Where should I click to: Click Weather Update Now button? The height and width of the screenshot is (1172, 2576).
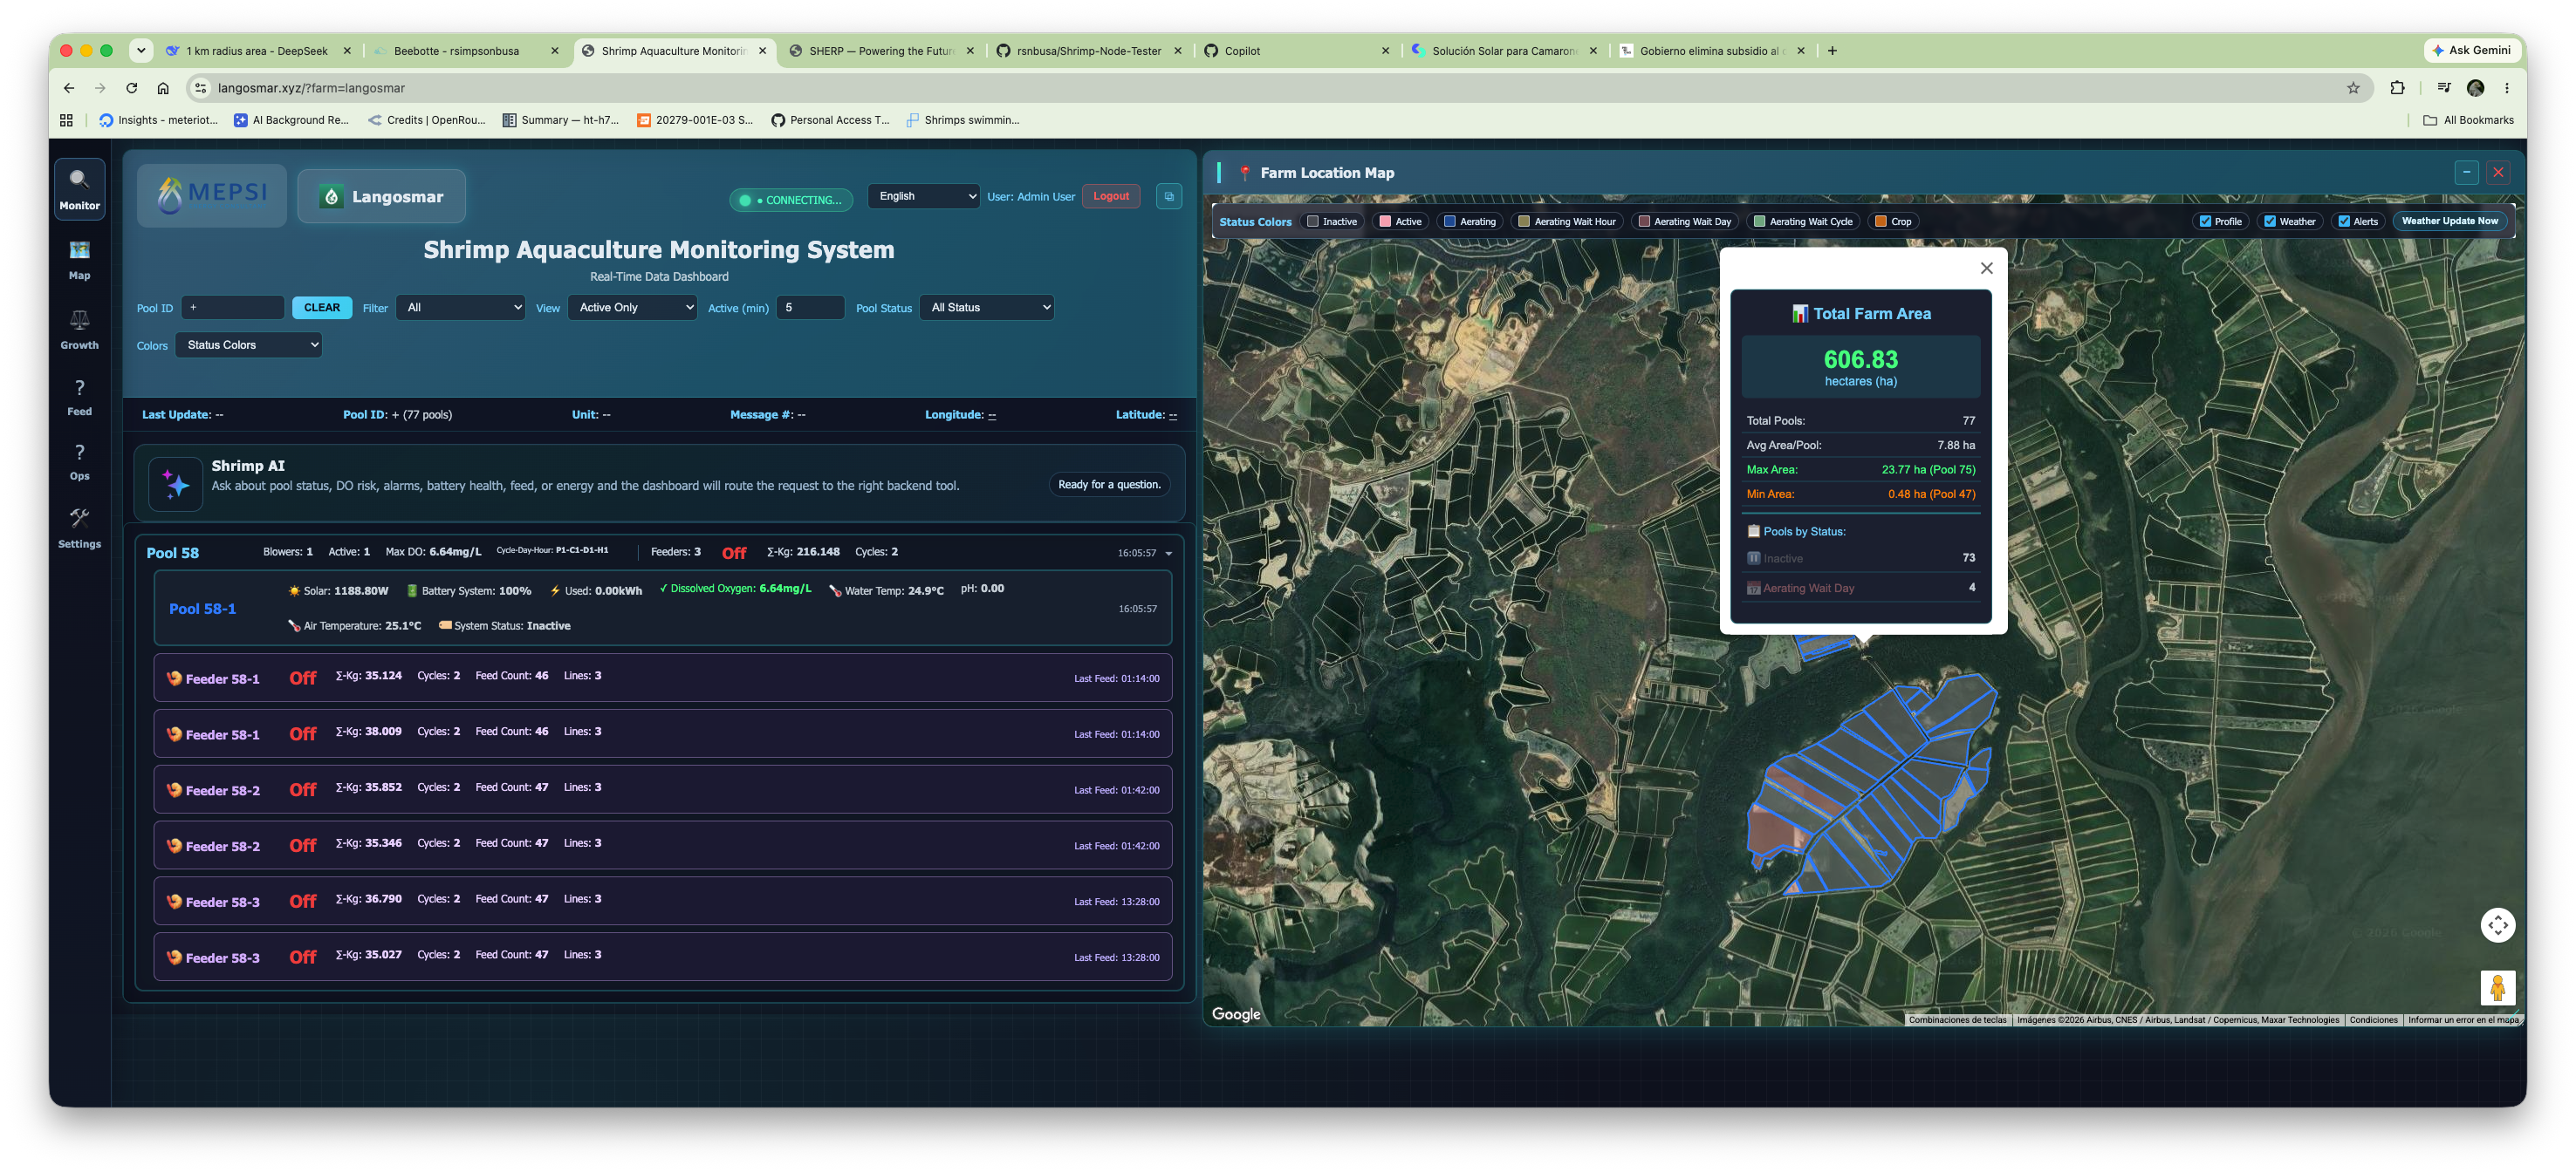click(2449, 221)
